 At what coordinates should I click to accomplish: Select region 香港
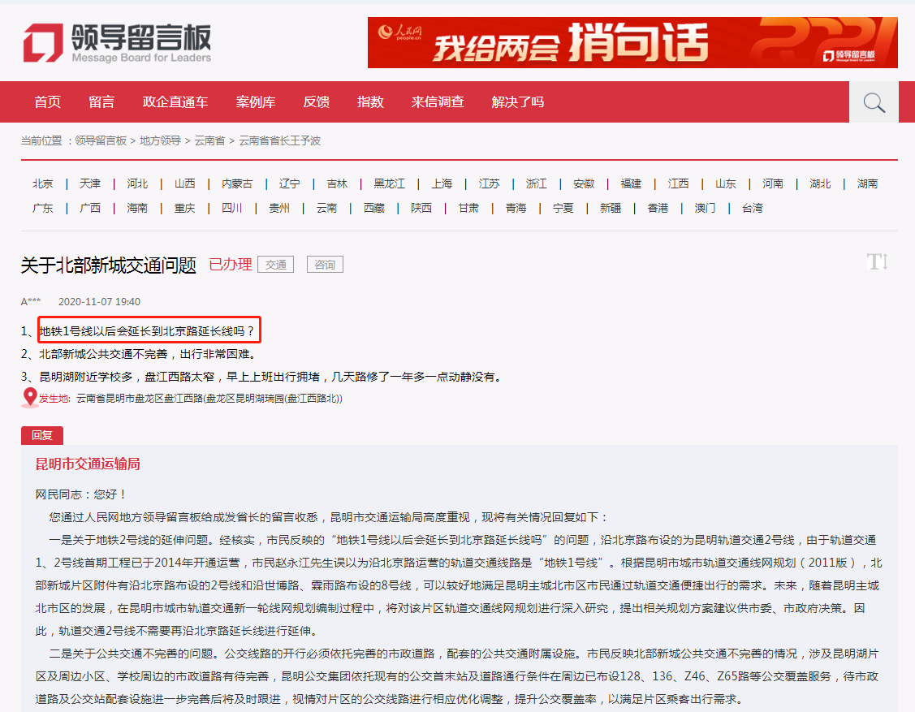657,209
